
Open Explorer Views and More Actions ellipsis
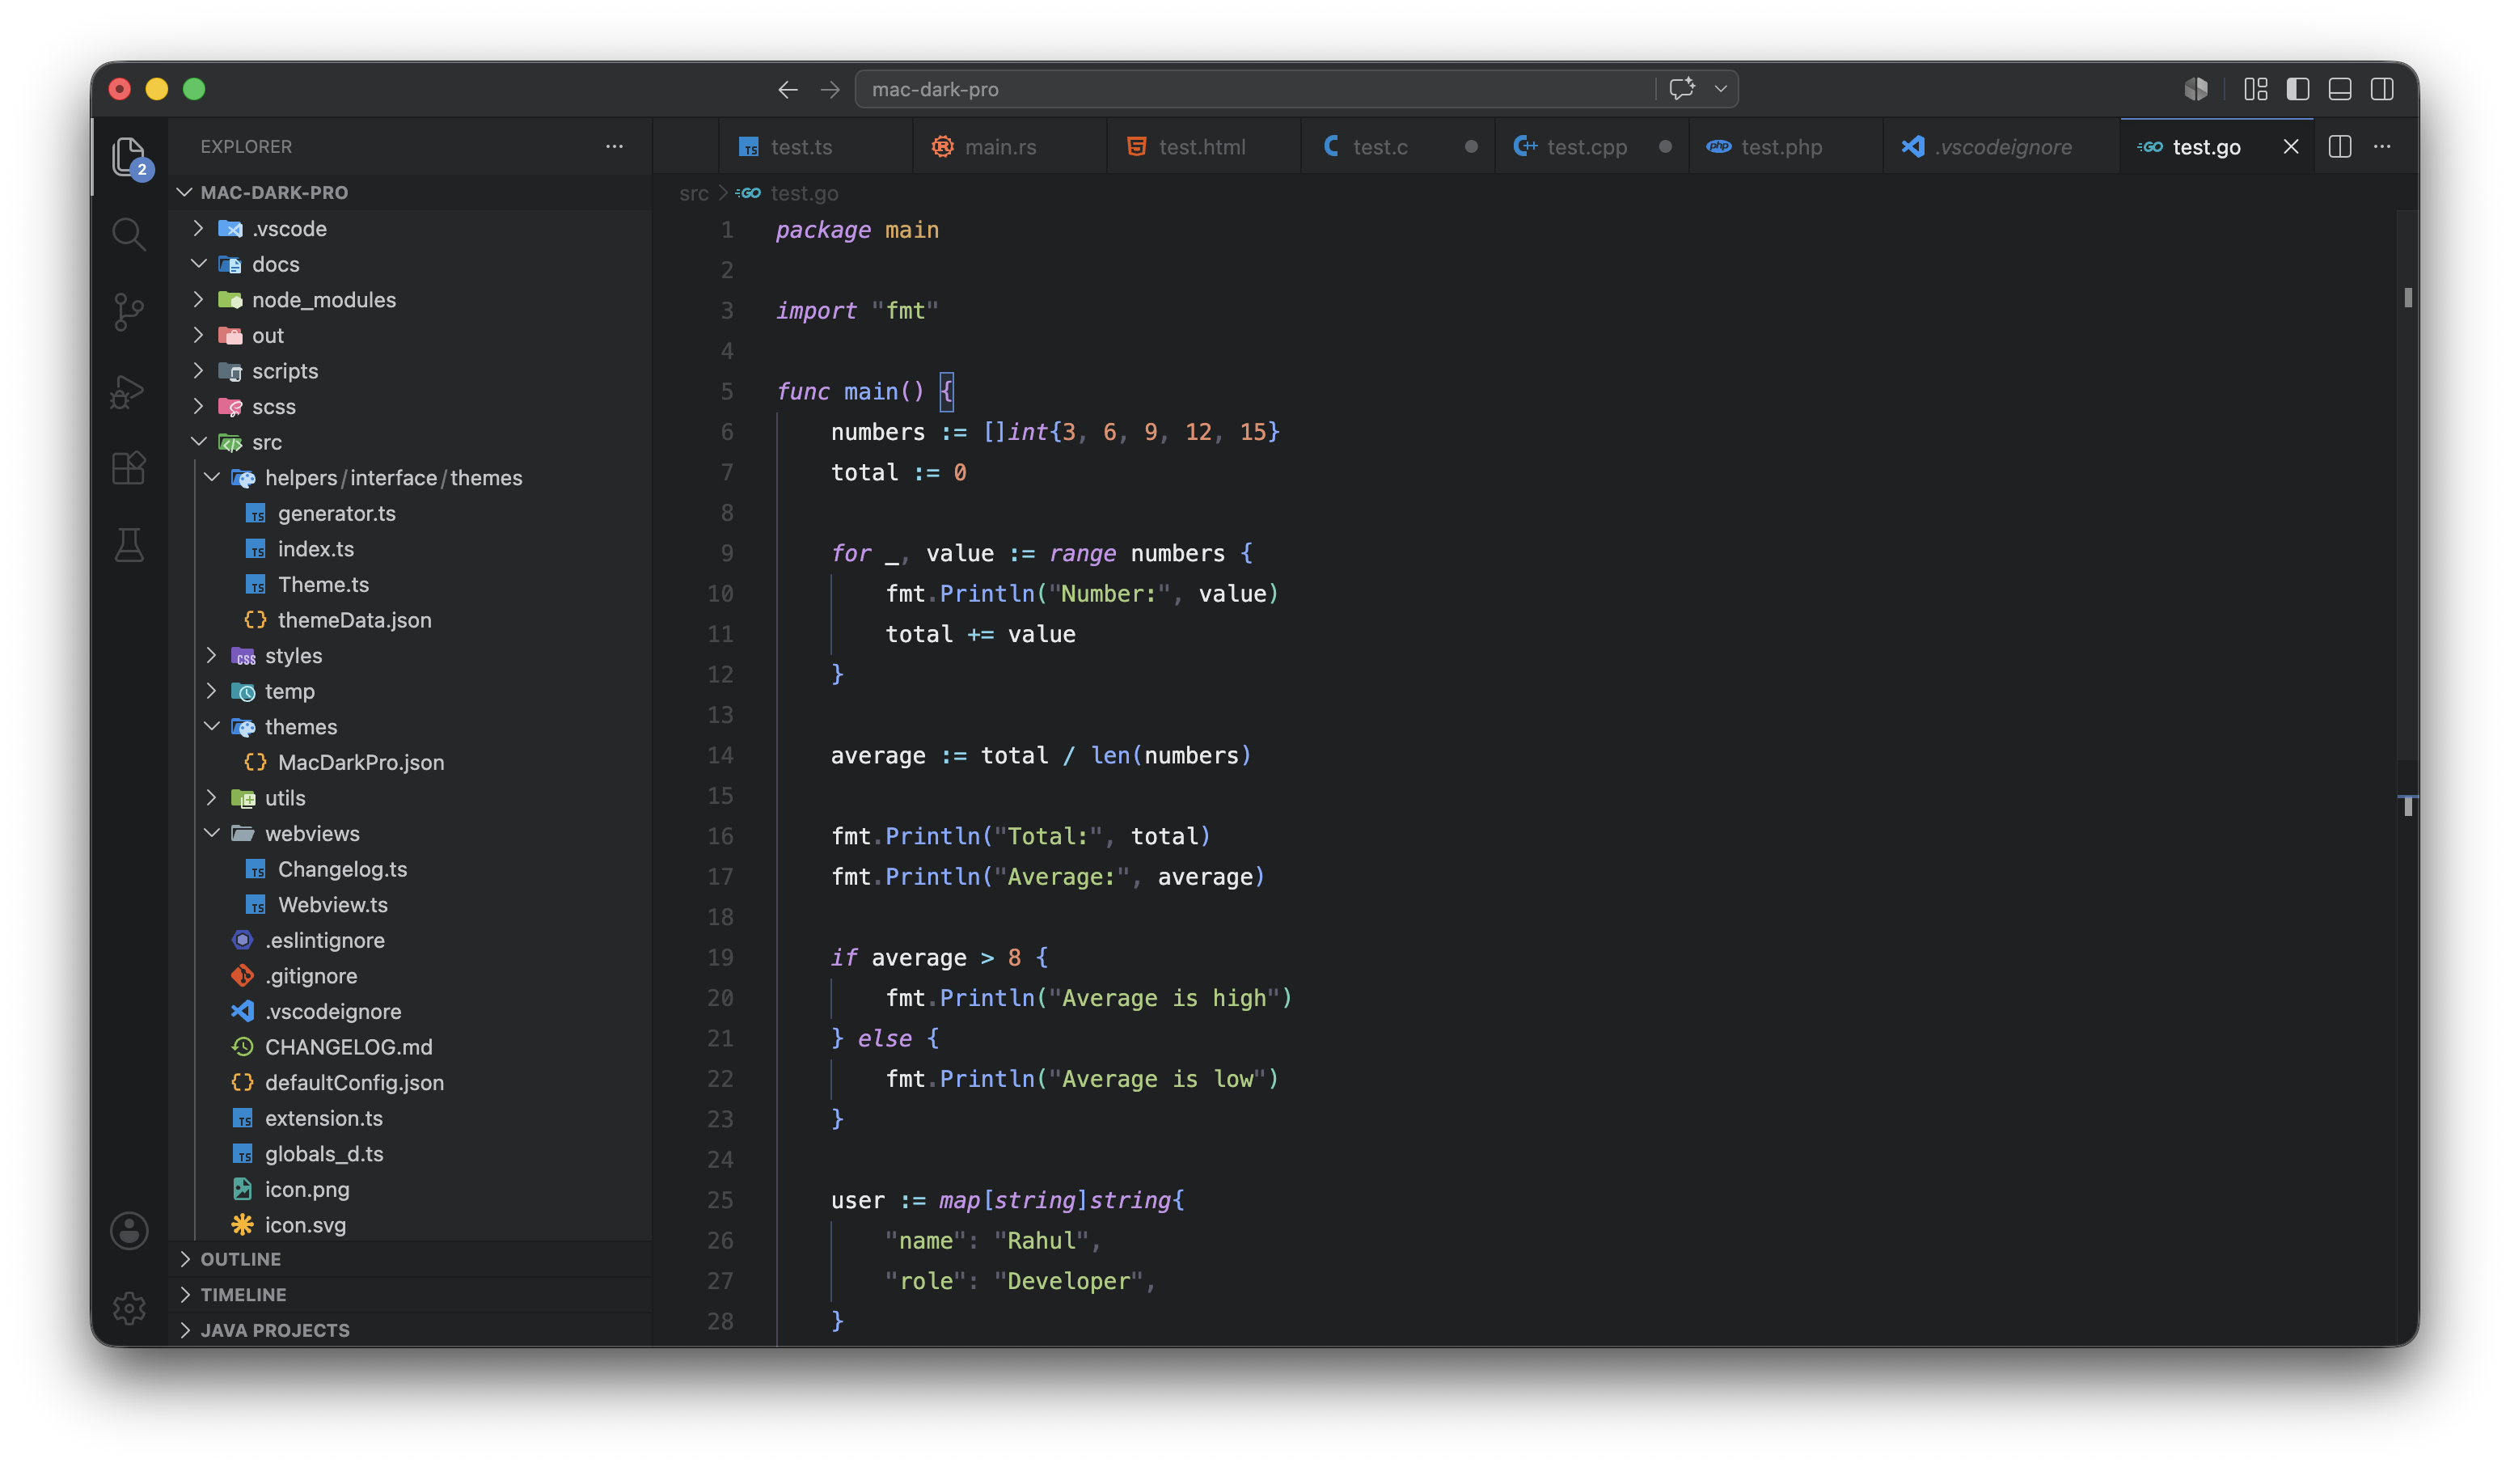click(x=615, y=146)
